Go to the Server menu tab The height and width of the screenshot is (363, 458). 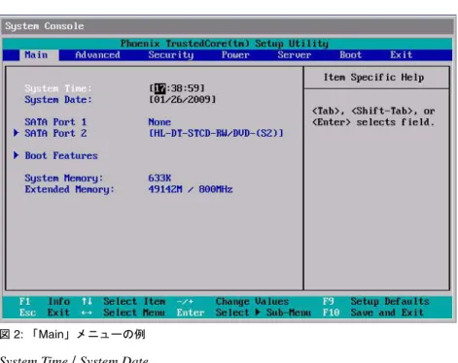click(x=295, y=55)
